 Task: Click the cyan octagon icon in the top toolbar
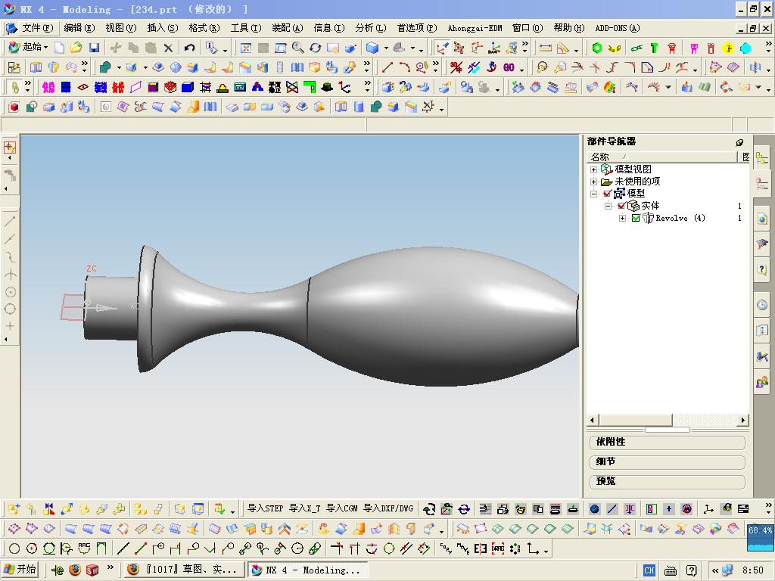(745, 48)
